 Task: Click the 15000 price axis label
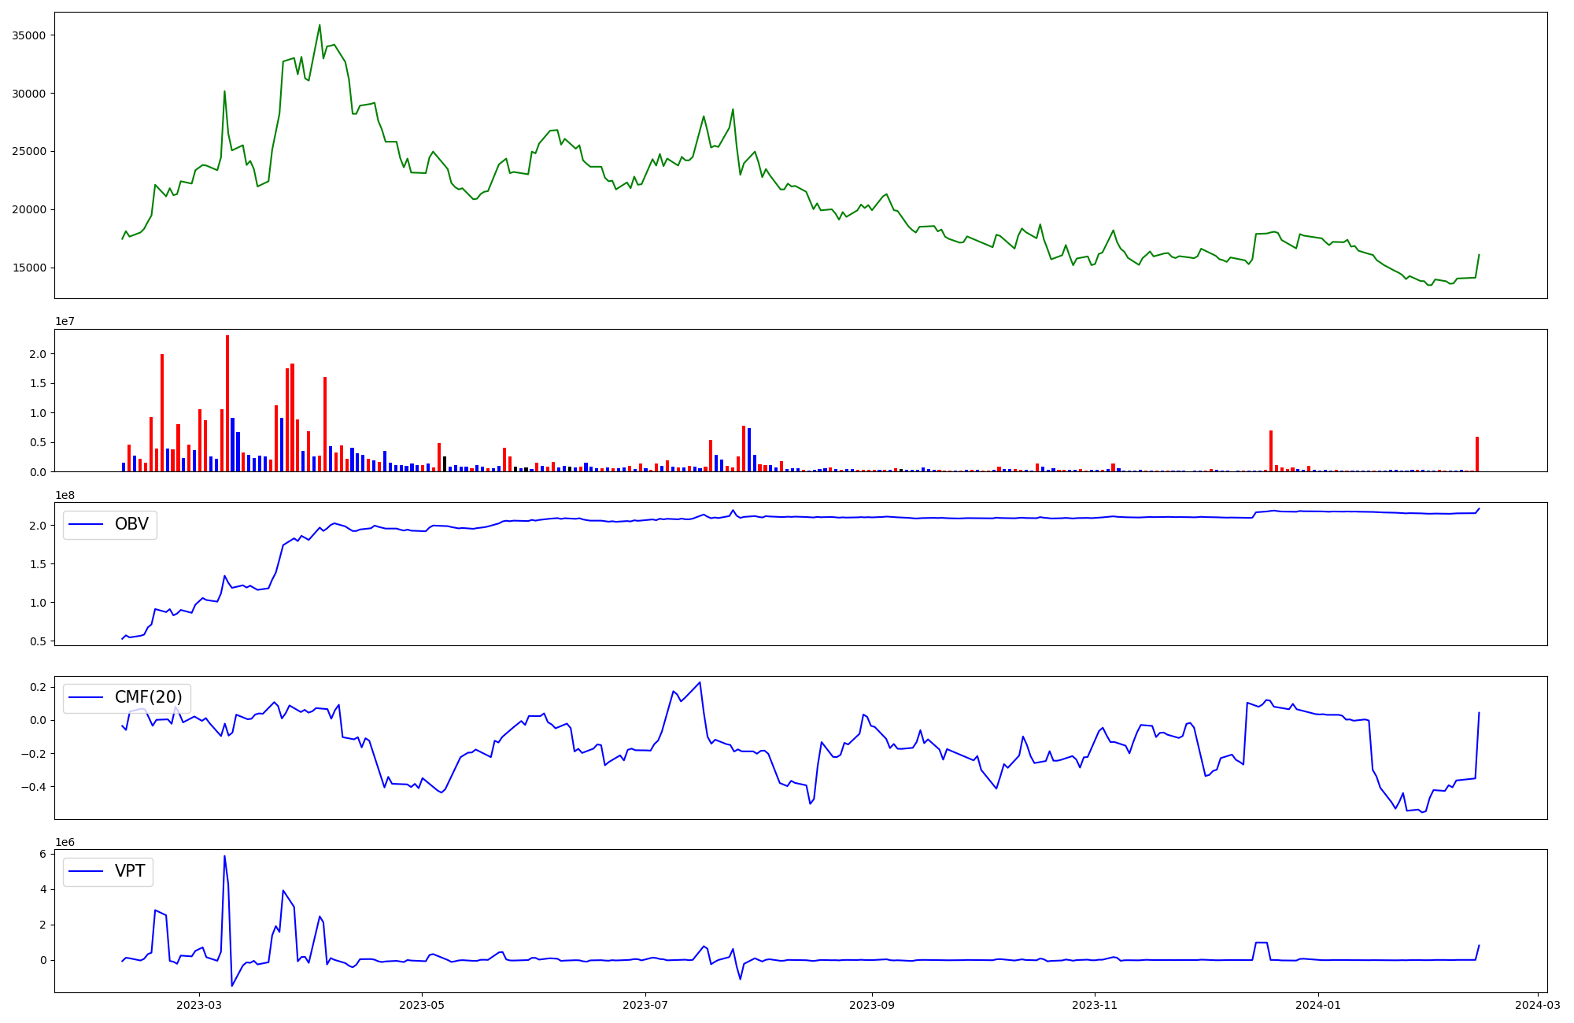(x=28, y=268)
